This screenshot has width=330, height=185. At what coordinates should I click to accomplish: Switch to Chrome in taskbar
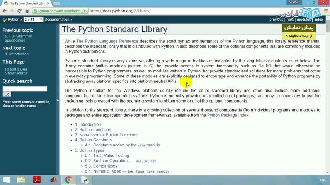pyautogui.click(x=69, y=180)
